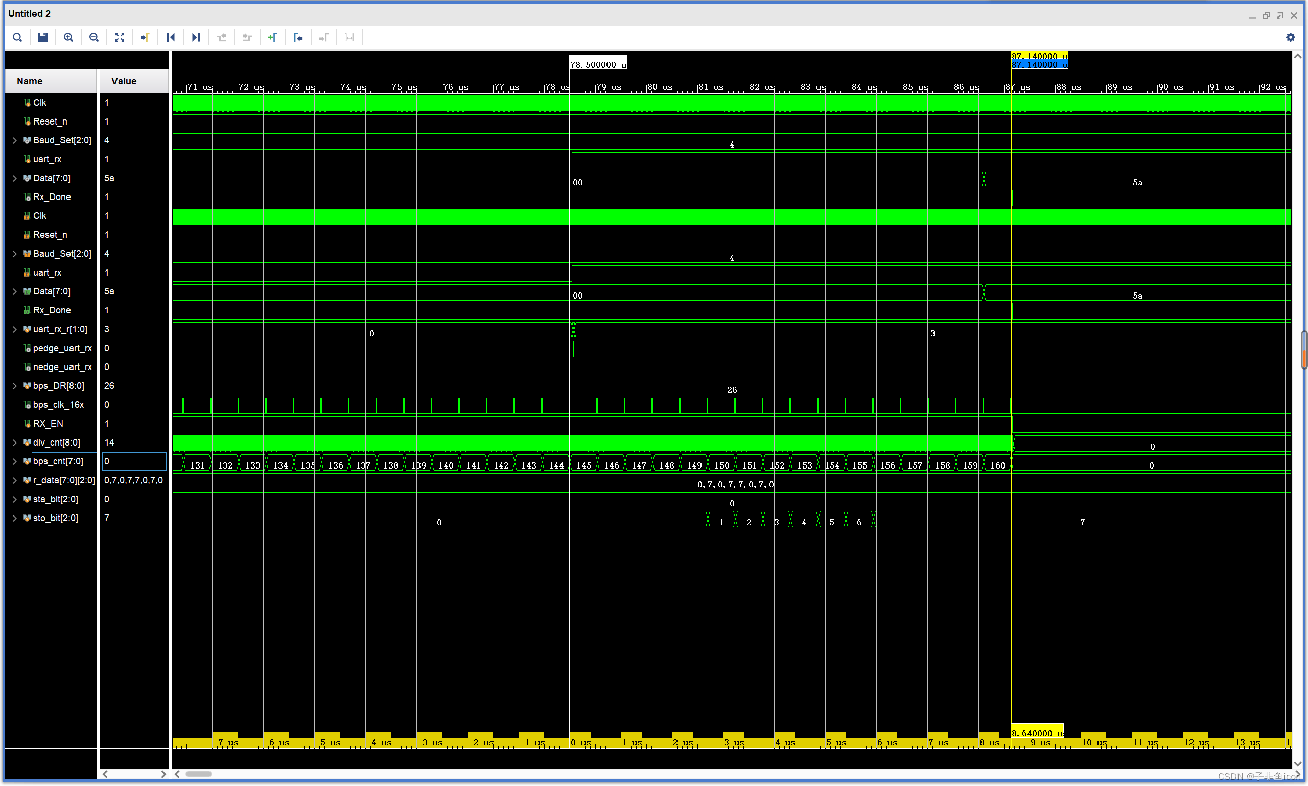This screenshot has width=1308, height=786.
Task: Zoom in on the waveform
Action: 68,37
